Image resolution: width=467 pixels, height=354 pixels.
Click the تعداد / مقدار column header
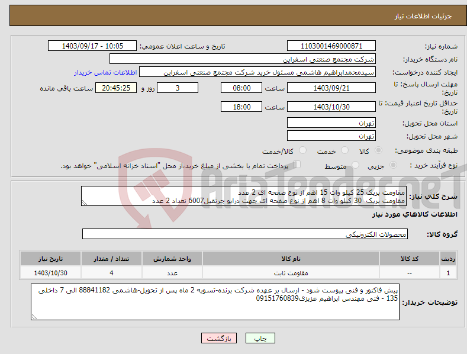(x=111, y=259)
